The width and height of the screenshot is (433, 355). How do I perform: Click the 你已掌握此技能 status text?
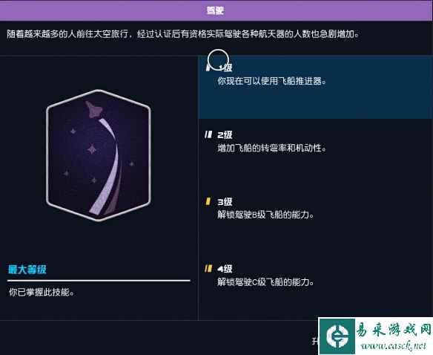42,292
